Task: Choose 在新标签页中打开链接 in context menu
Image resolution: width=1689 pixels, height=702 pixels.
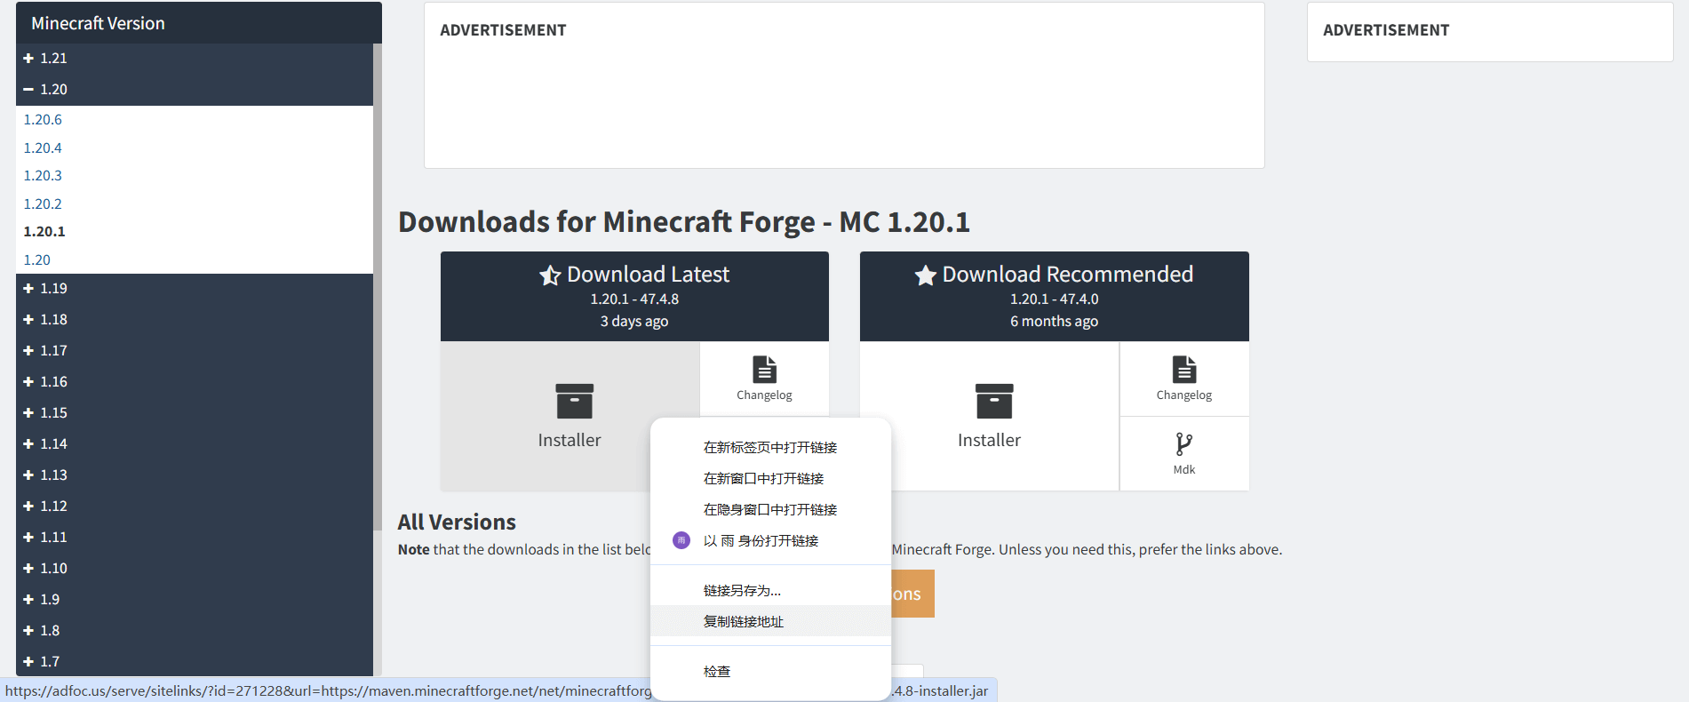Action: 769,448
